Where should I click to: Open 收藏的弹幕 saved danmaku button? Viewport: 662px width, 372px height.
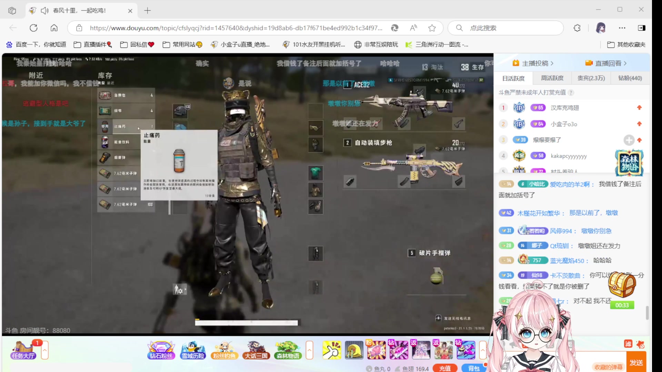[x=609, y=367]
